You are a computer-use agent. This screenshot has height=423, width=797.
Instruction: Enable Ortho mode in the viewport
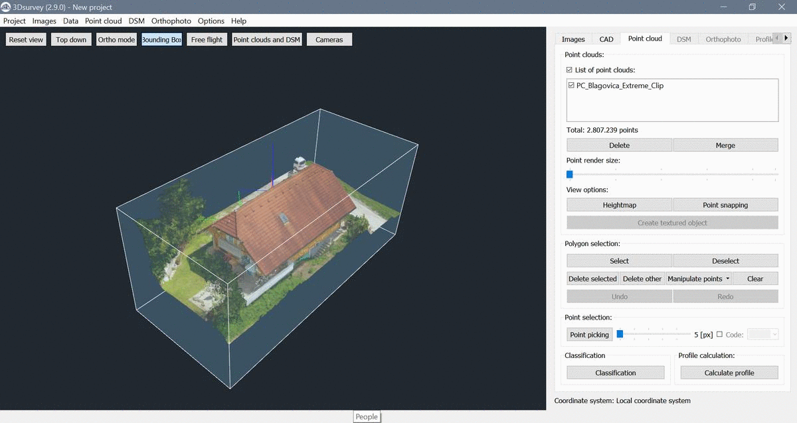coord(116,40)
